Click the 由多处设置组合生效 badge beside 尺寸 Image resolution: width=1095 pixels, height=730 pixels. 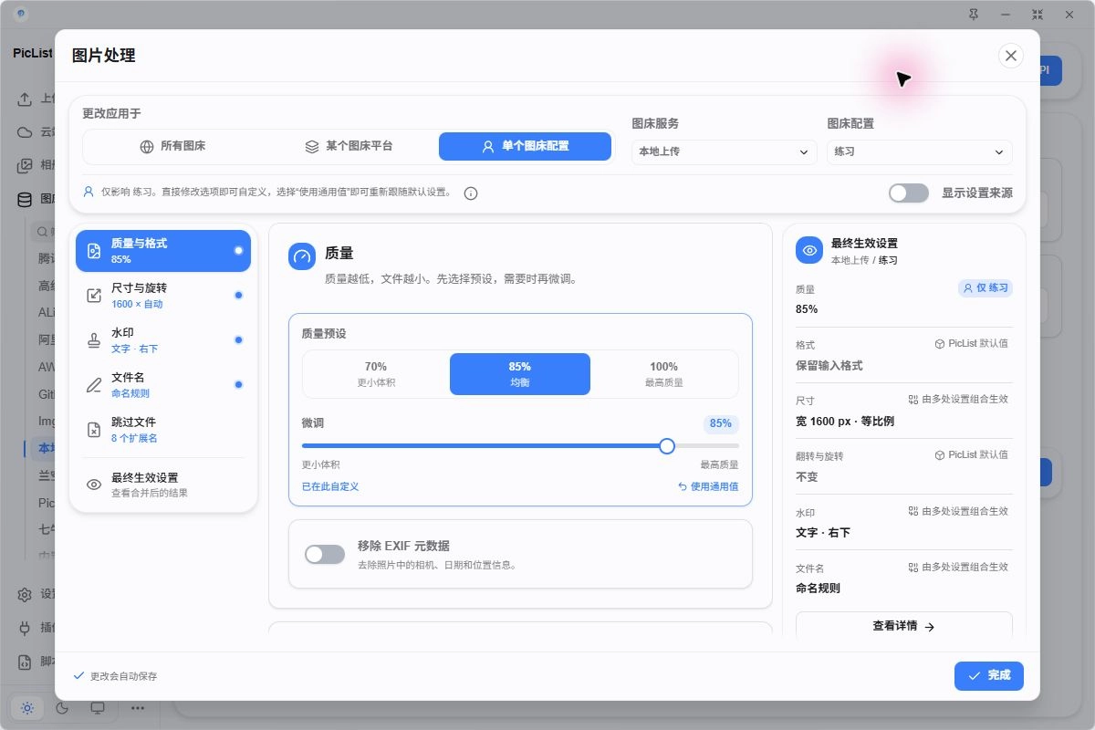point(959,400)
